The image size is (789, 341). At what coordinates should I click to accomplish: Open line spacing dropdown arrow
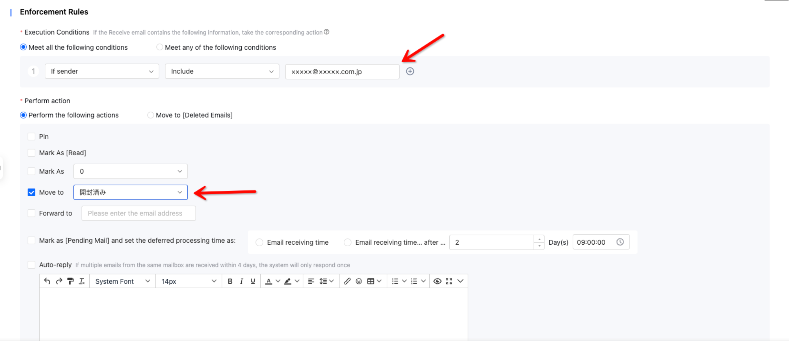click(331, 281)
